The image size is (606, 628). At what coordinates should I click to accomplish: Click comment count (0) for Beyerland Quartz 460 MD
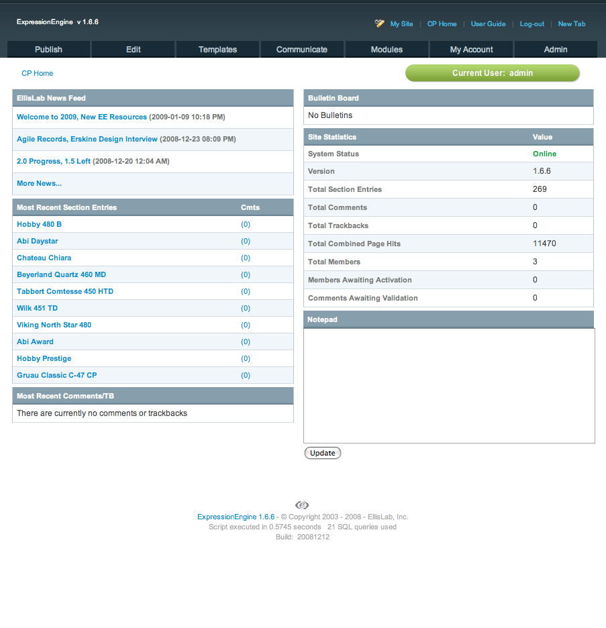[x=246, y=275]
